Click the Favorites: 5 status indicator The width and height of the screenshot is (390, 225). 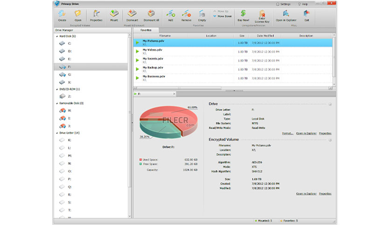[x=289, y=221]
